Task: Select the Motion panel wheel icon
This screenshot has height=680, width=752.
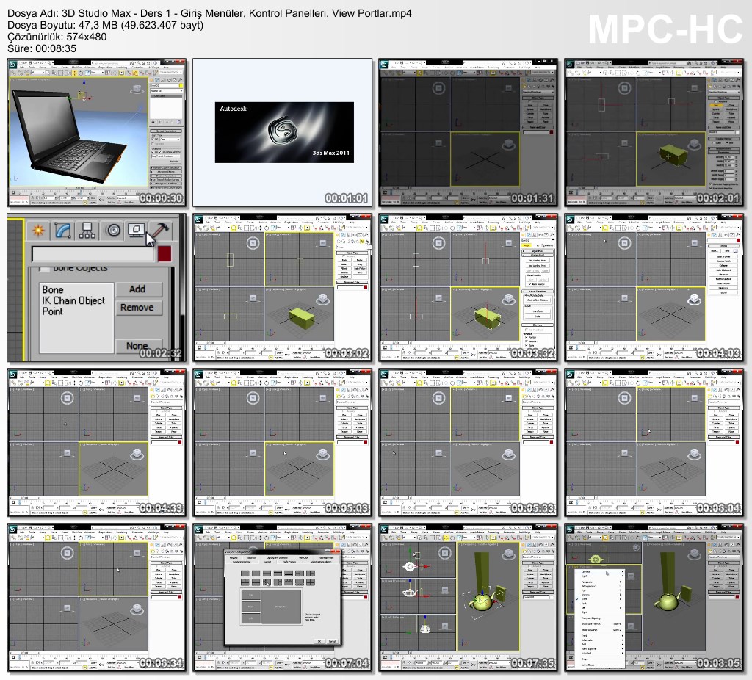Action: point(114,231)
